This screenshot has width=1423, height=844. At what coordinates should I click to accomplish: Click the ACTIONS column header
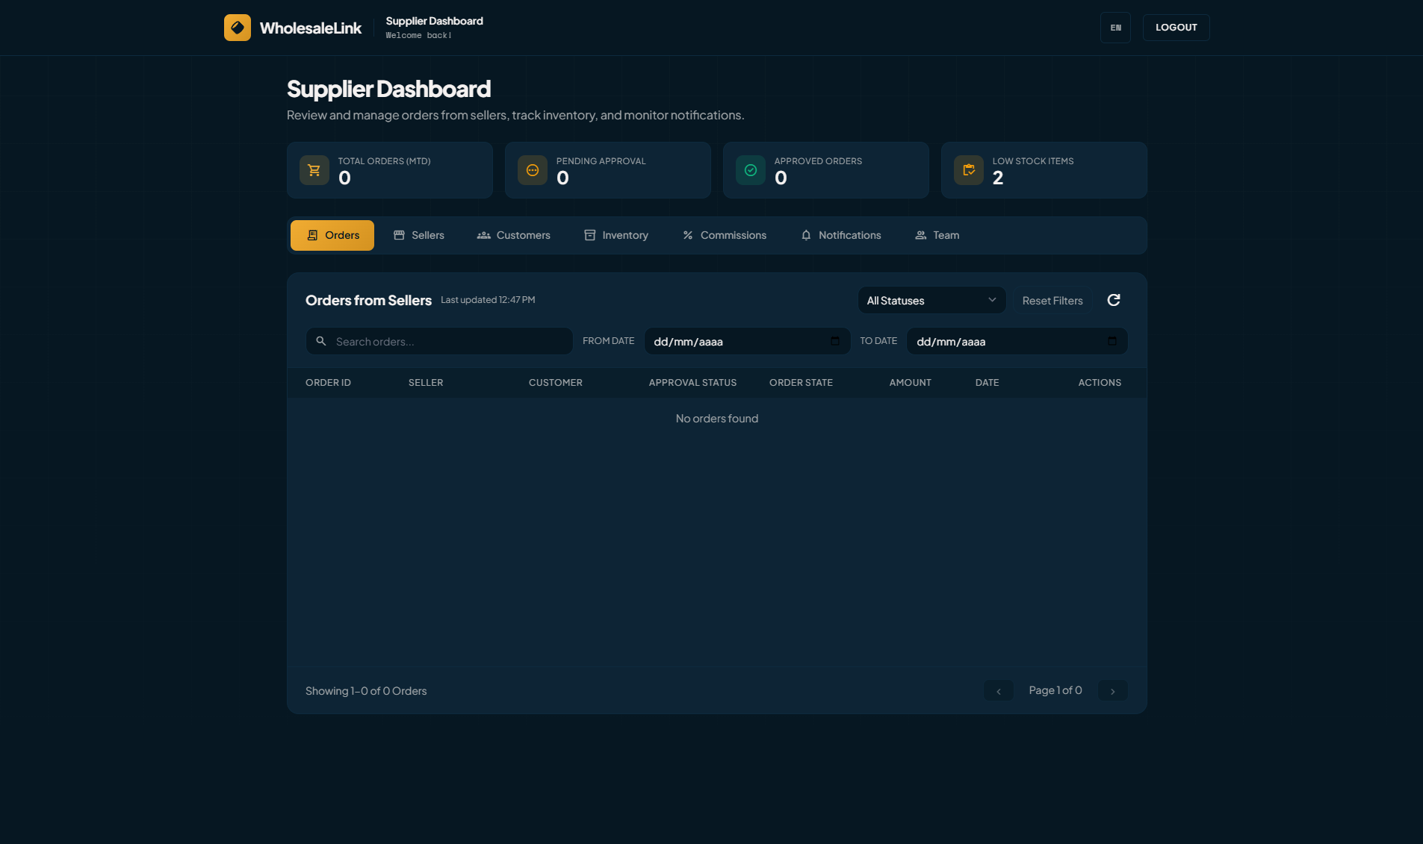click(x=1100, y=383)
